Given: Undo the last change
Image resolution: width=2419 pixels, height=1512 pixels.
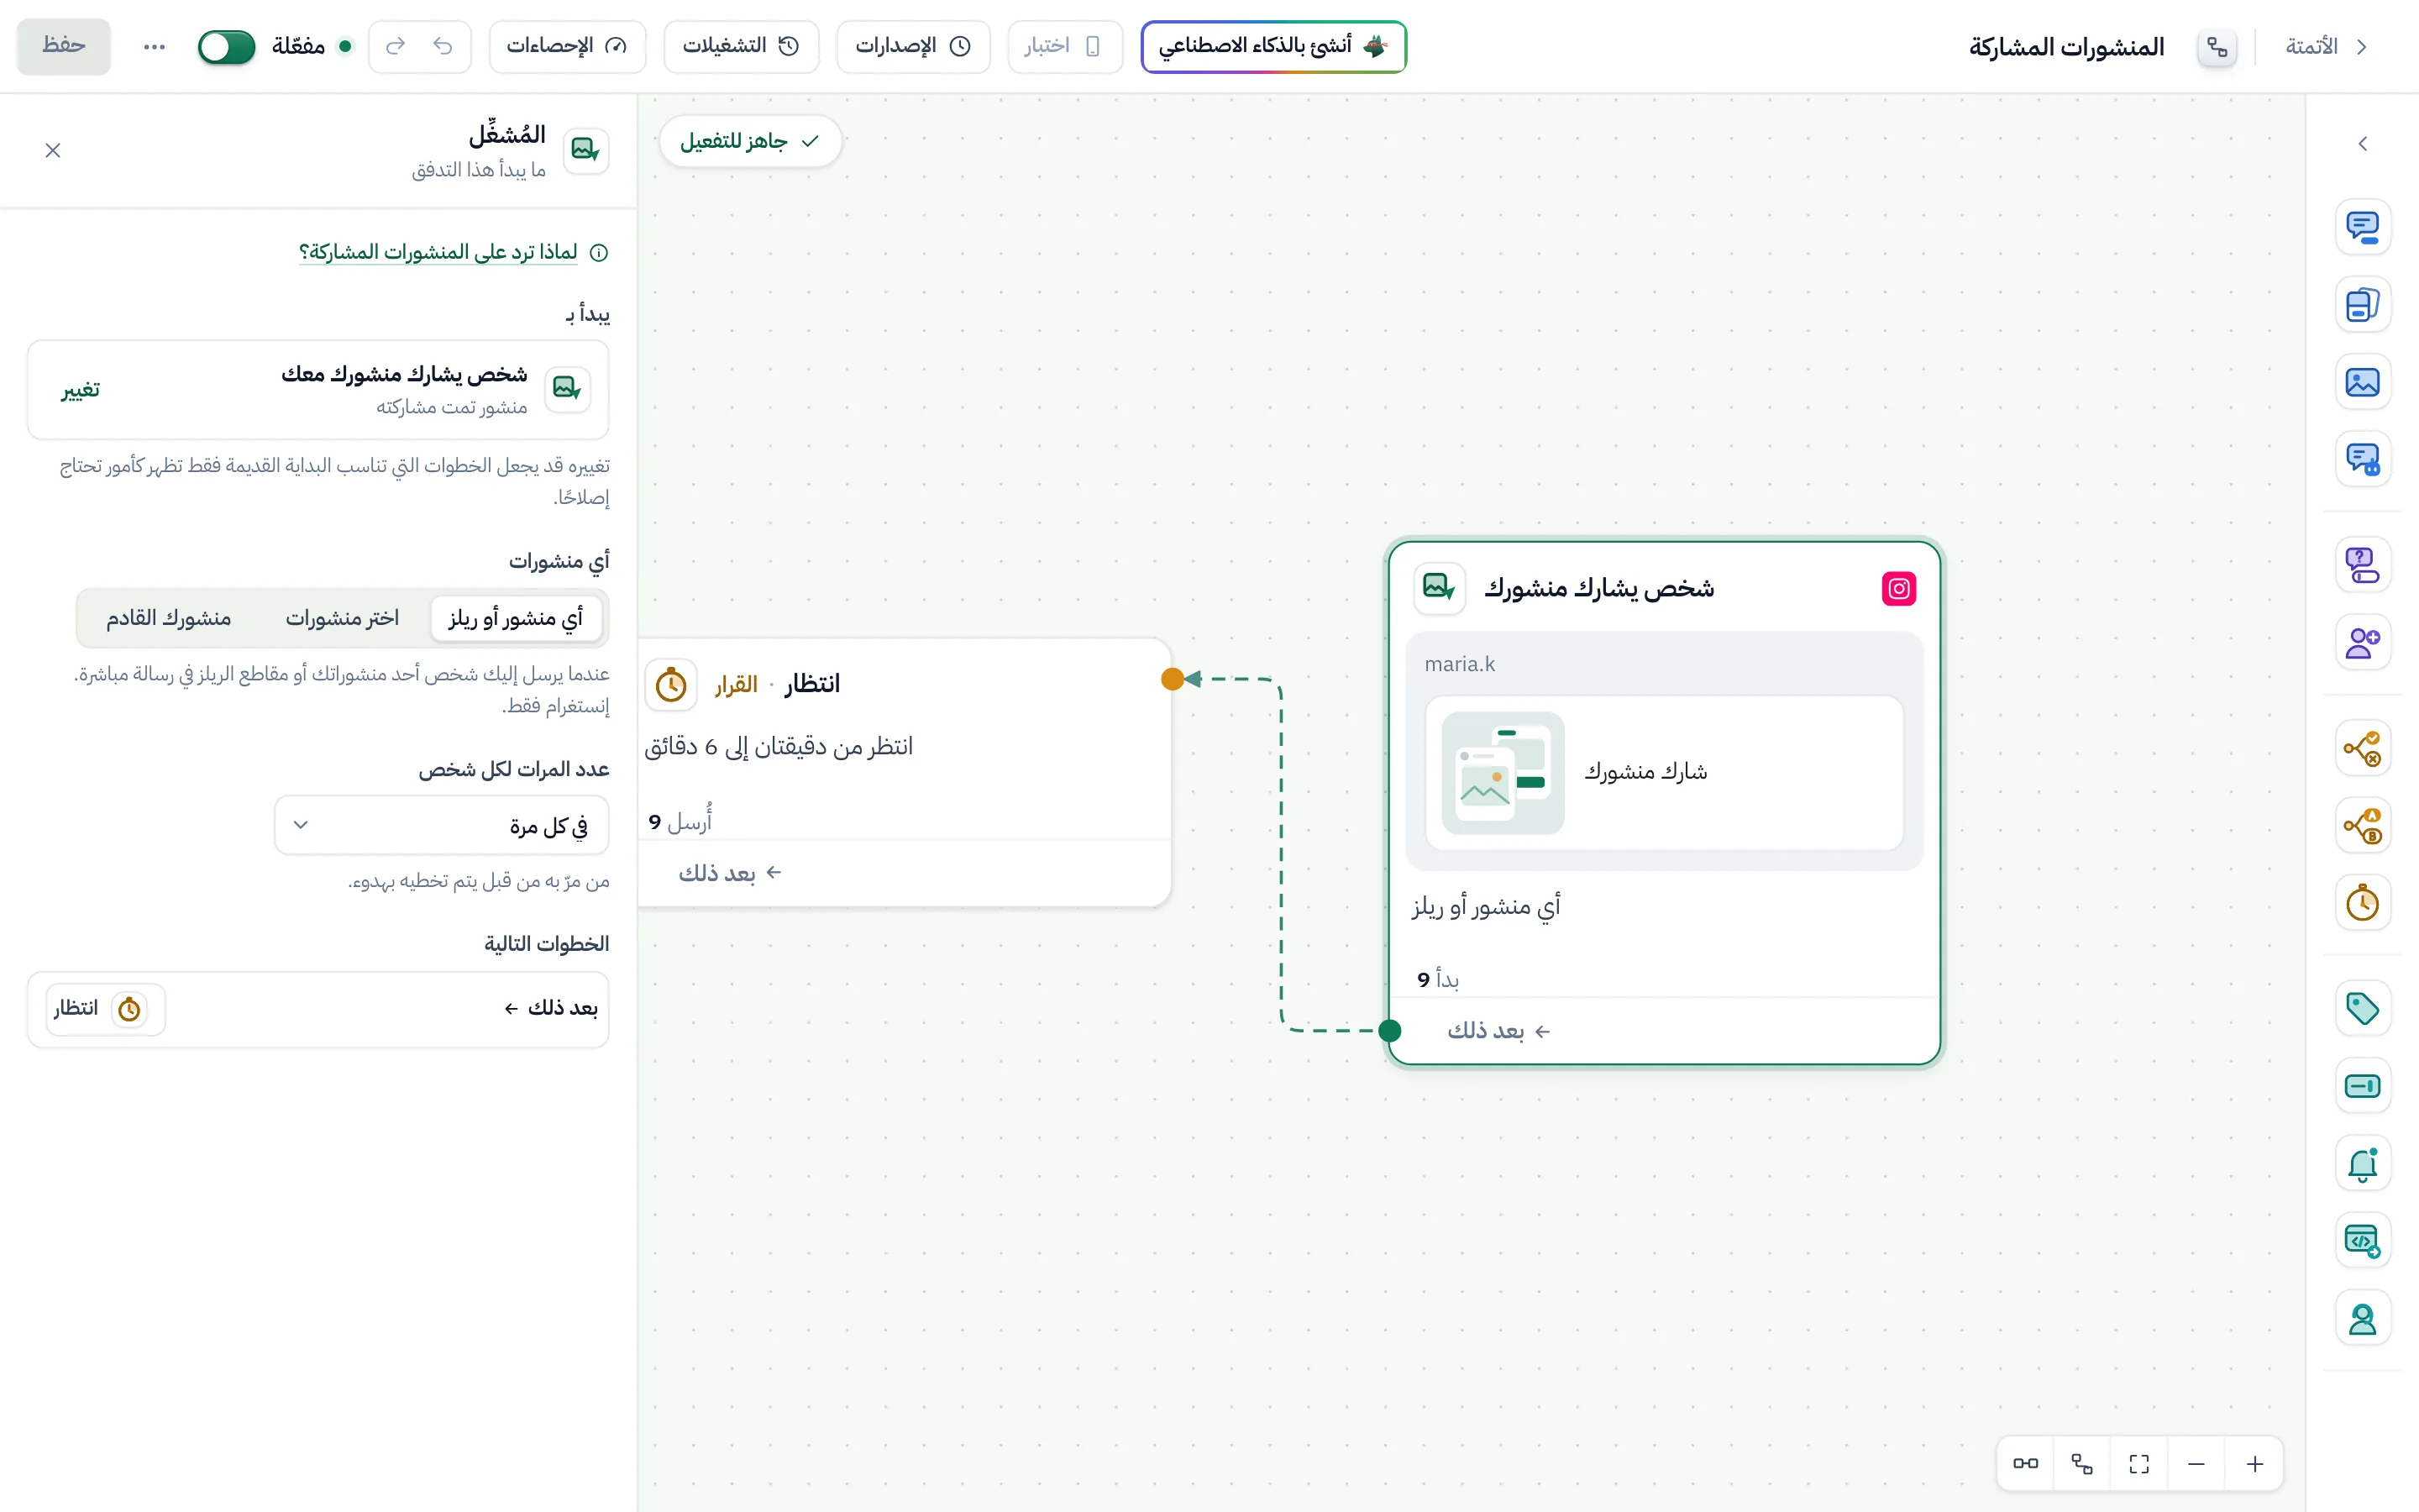Looking at the screenshot, I should 443,47.
